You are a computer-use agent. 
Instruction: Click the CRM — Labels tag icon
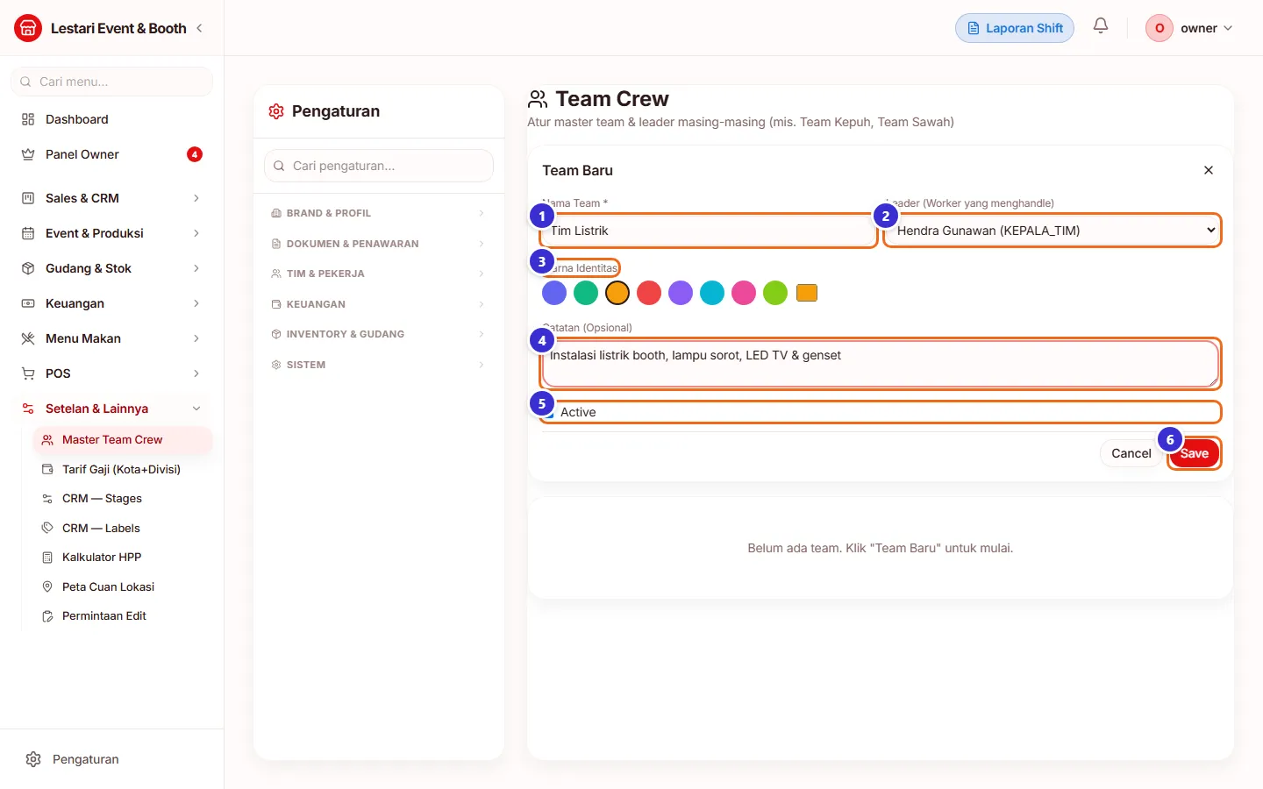point(47,528)
